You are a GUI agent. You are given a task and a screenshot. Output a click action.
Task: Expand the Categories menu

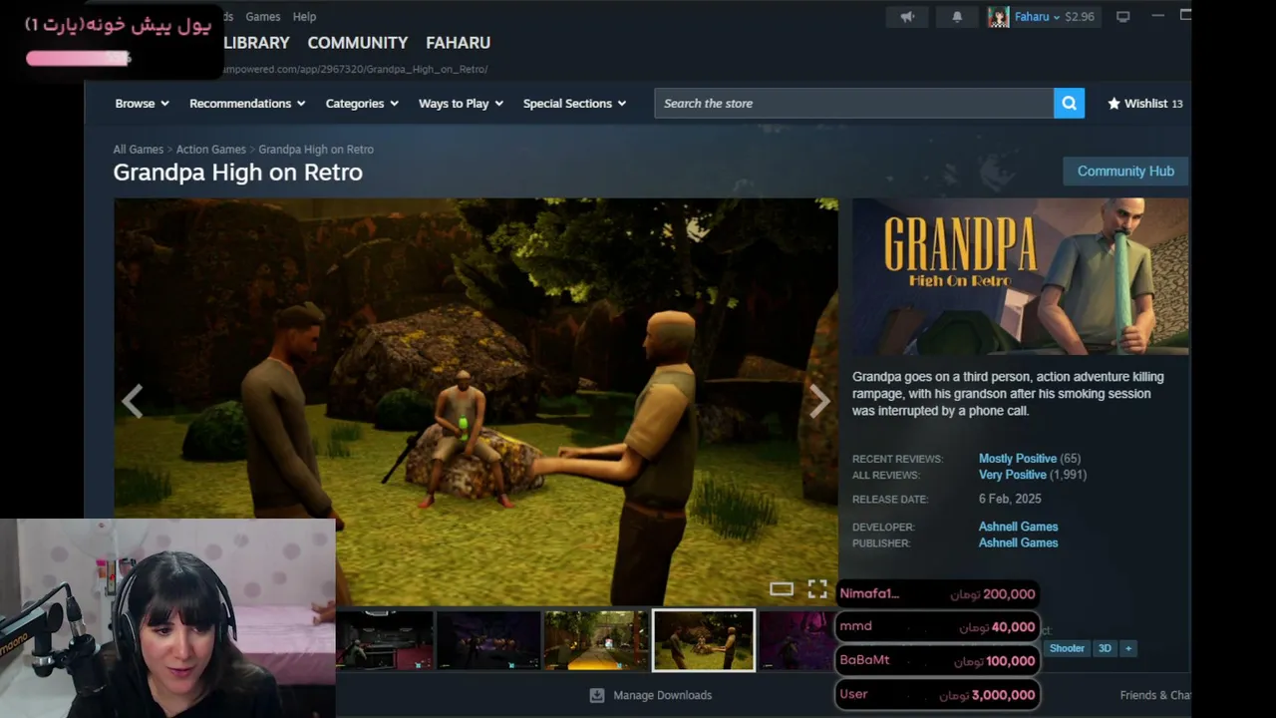[362, 103]
